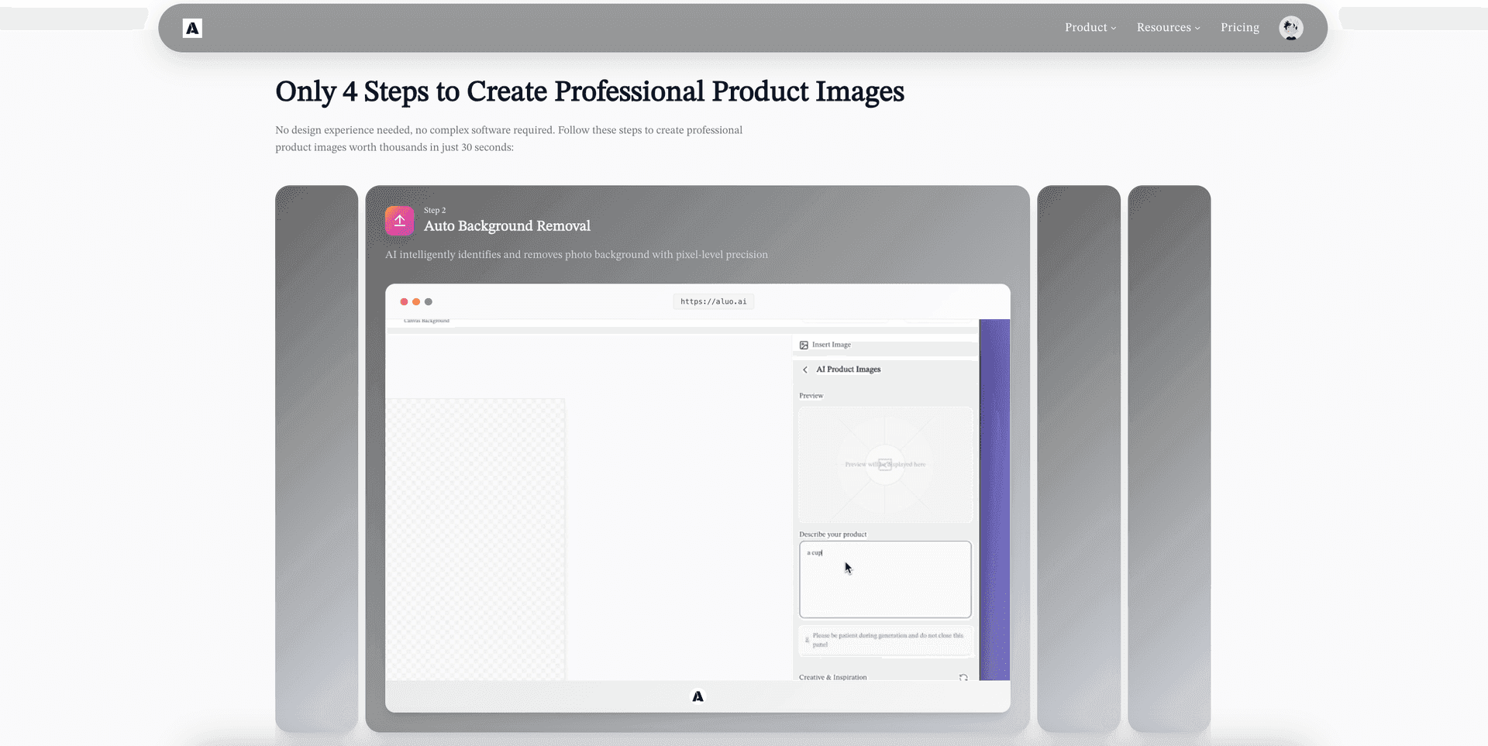Go back using the AI Product Images arrow

[805, 370]
